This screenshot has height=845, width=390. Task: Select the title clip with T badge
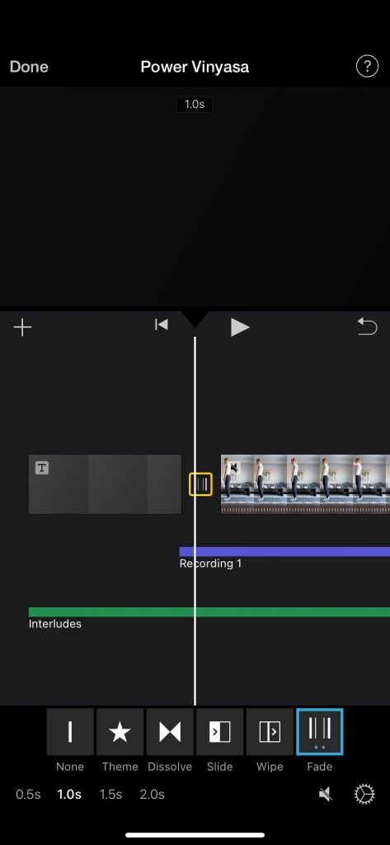(105, 484)
